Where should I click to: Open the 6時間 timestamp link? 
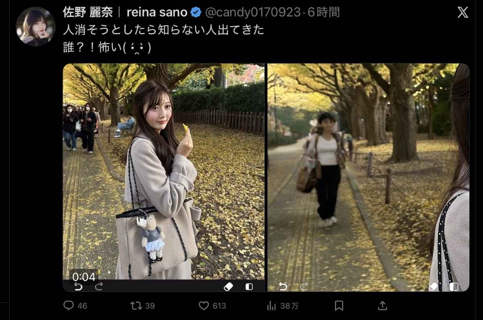tap(324, 12)
